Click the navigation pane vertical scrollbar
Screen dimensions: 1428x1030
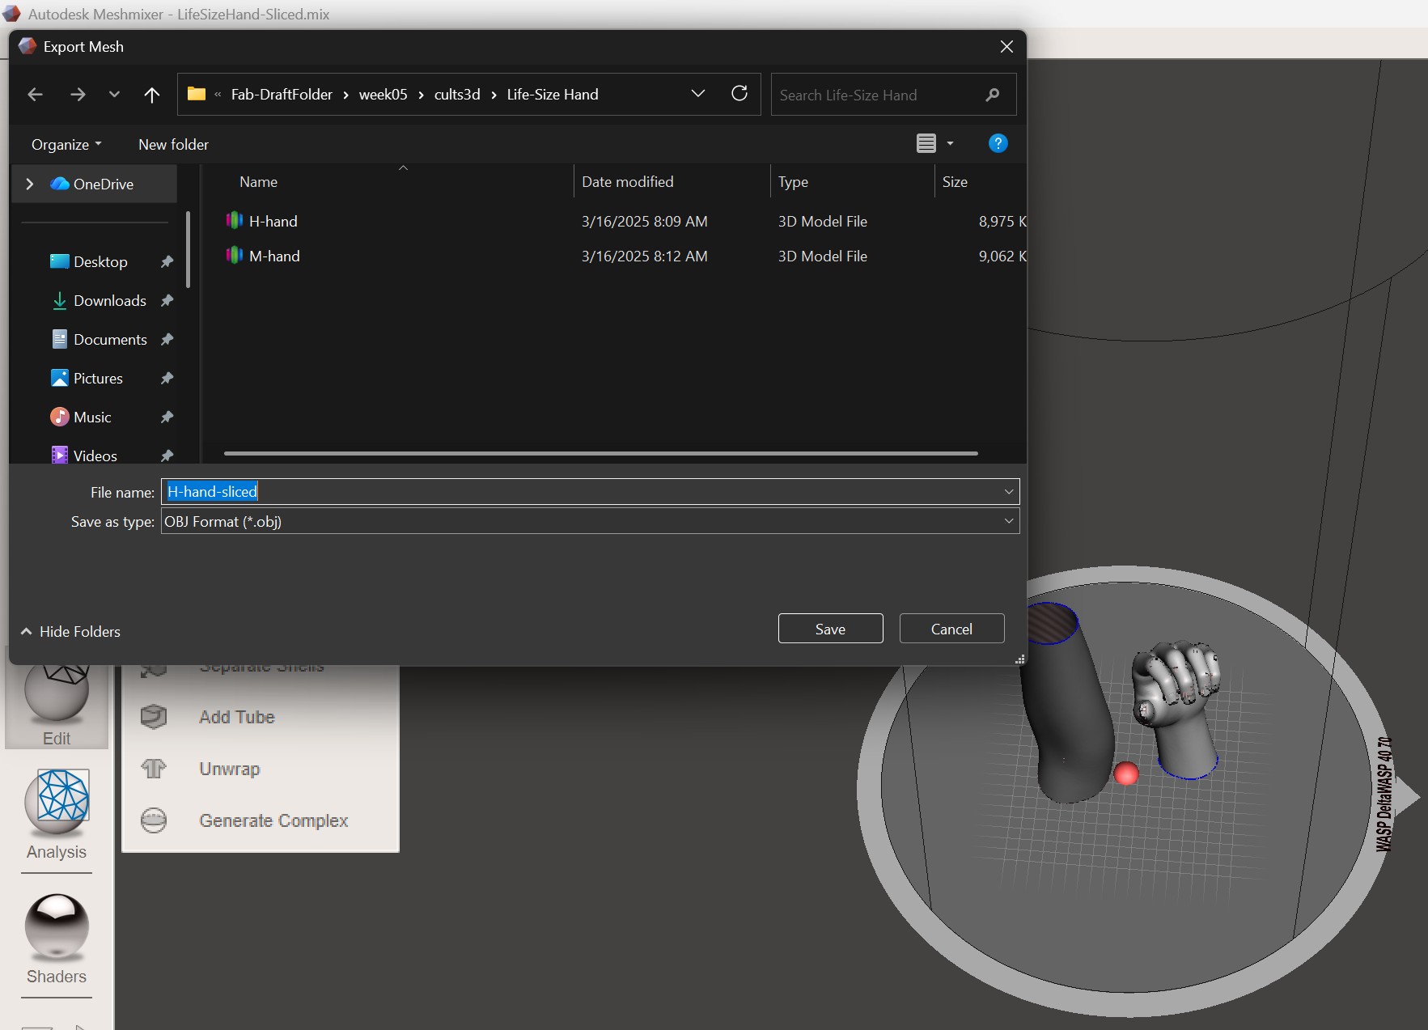[188, 249]
